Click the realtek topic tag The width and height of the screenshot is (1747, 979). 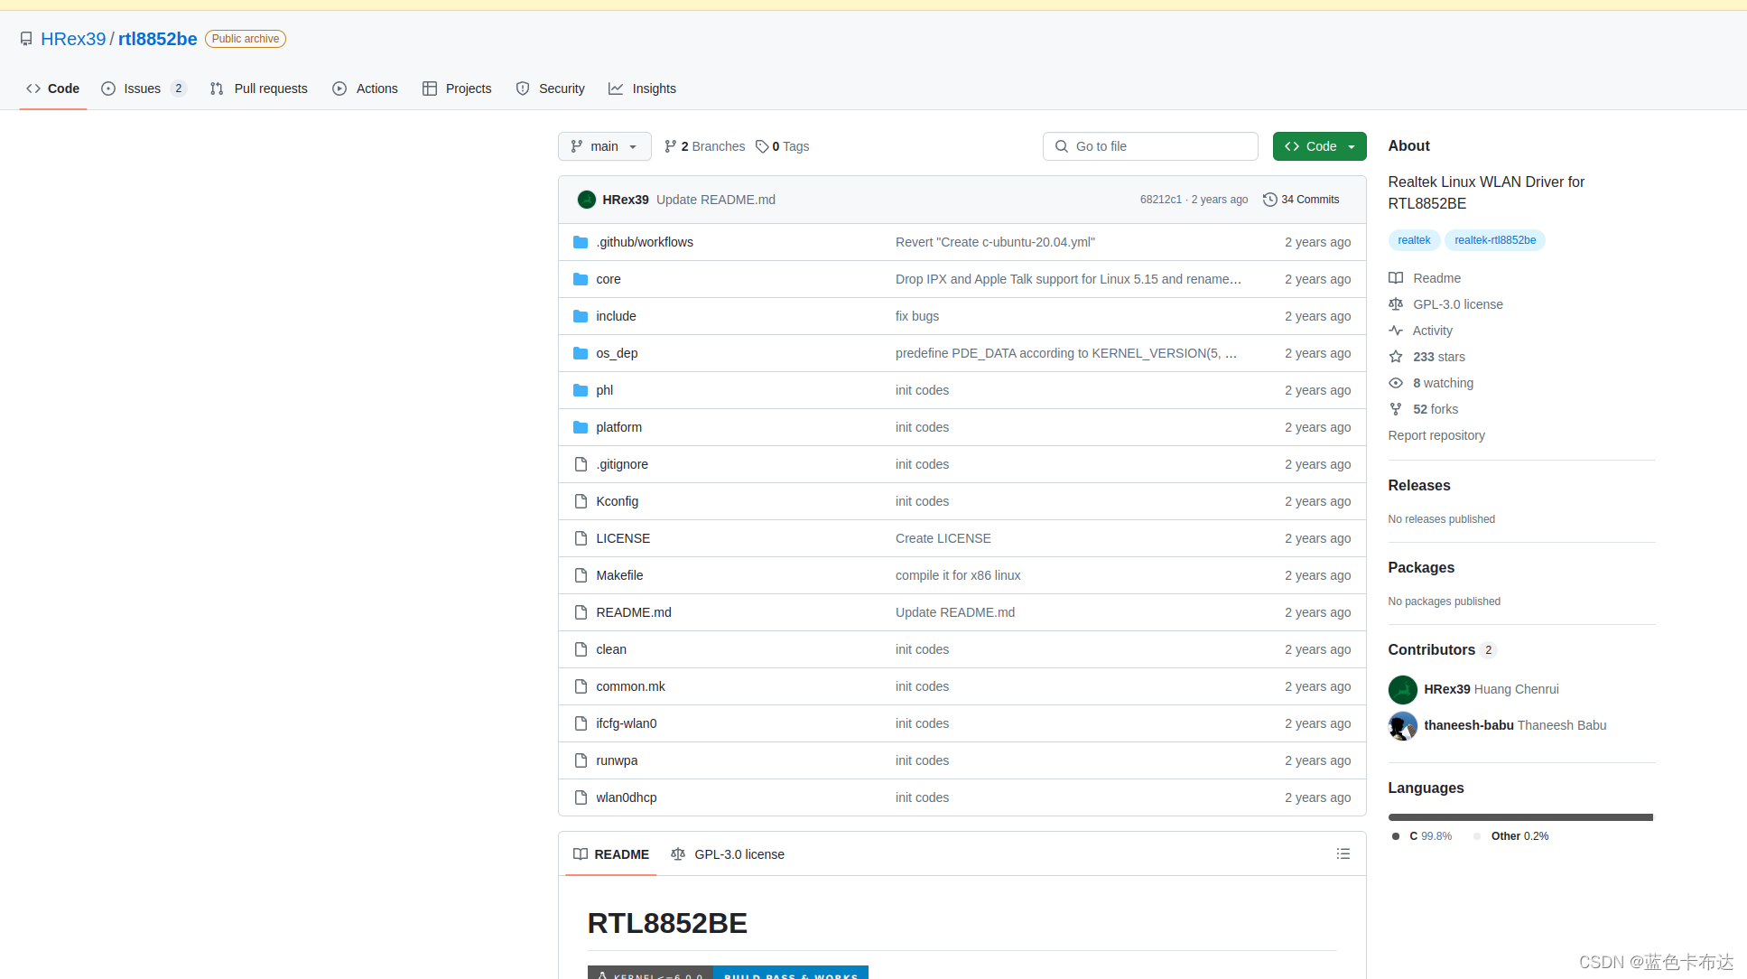1414,240
